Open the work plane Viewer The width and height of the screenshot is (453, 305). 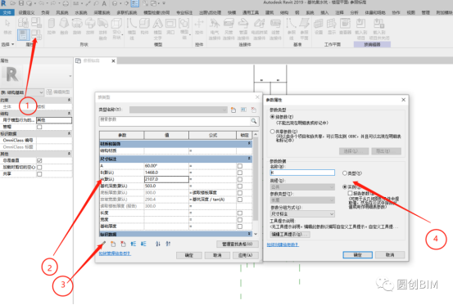tap(345, 26)
